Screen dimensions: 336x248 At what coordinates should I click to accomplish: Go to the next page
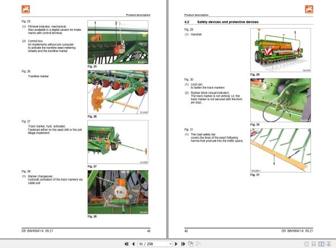point(176,244)
